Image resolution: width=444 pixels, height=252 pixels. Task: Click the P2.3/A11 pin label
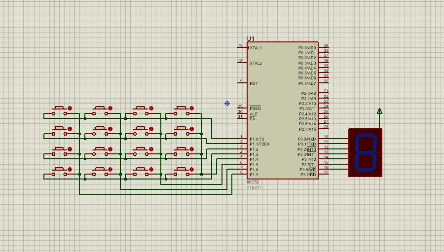[x=307, y=108]
